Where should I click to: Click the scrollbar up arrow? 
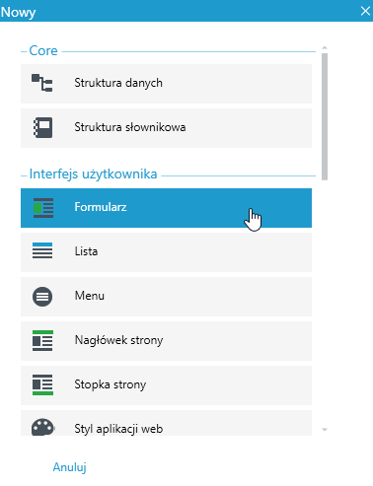325,48
